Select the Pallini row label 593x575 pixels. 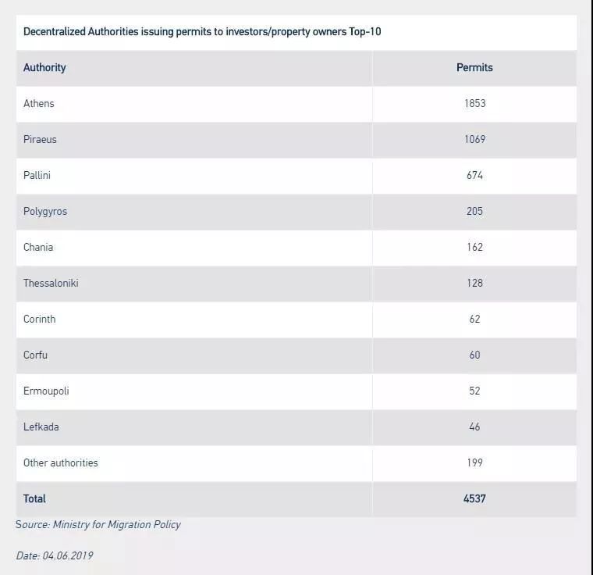coord(37,175)
